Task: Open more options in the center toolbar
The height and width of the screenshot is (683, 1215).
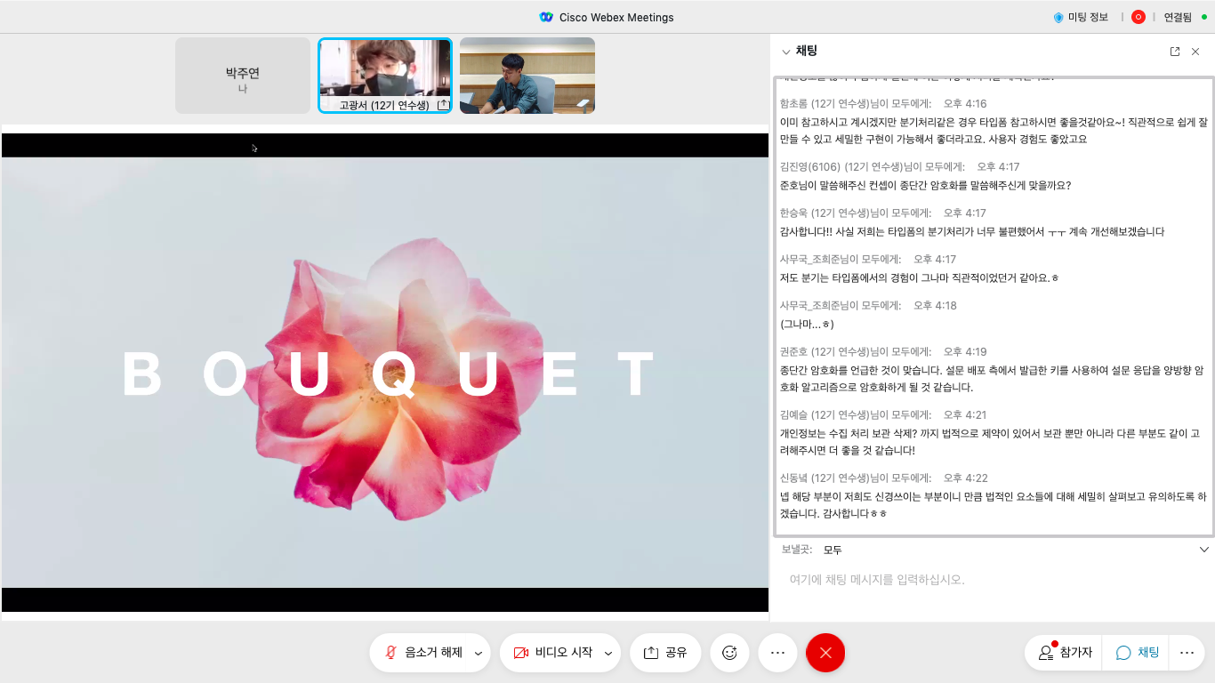Action: pyautogui.click(x=777, y=653)
